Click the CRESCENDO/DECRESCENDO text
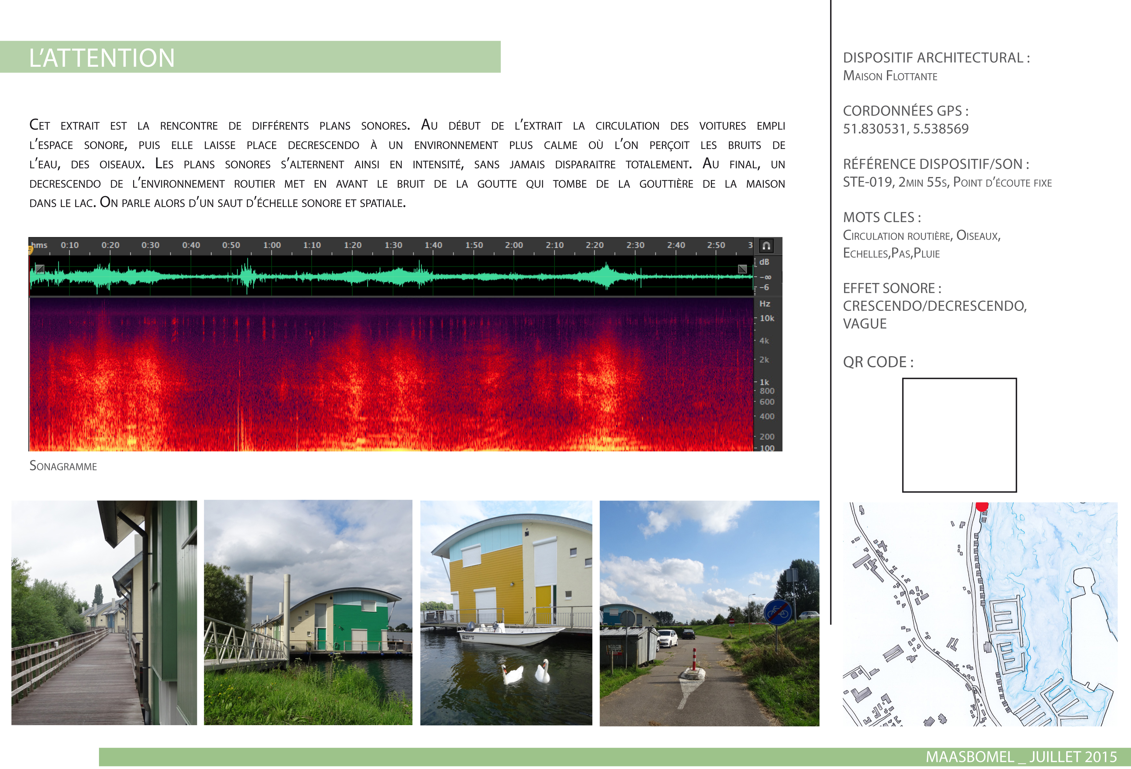This screenshot has height=769, width=1131. pos(935,306)
